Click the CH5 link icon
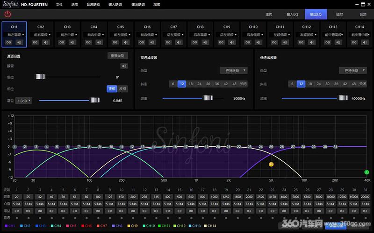The height and width of the screenshot is (233, 374). [115, 42]
